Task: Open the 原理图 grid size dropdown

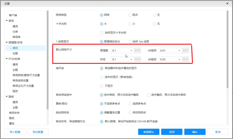Action: [x=122, y=51]
